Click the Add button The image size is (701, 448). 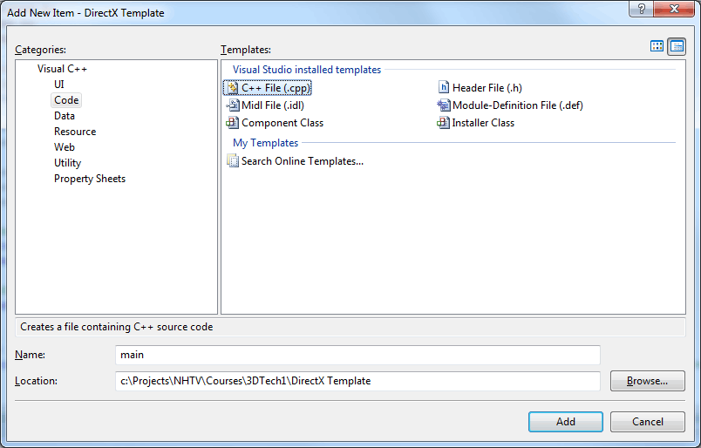tap(566, 422)
